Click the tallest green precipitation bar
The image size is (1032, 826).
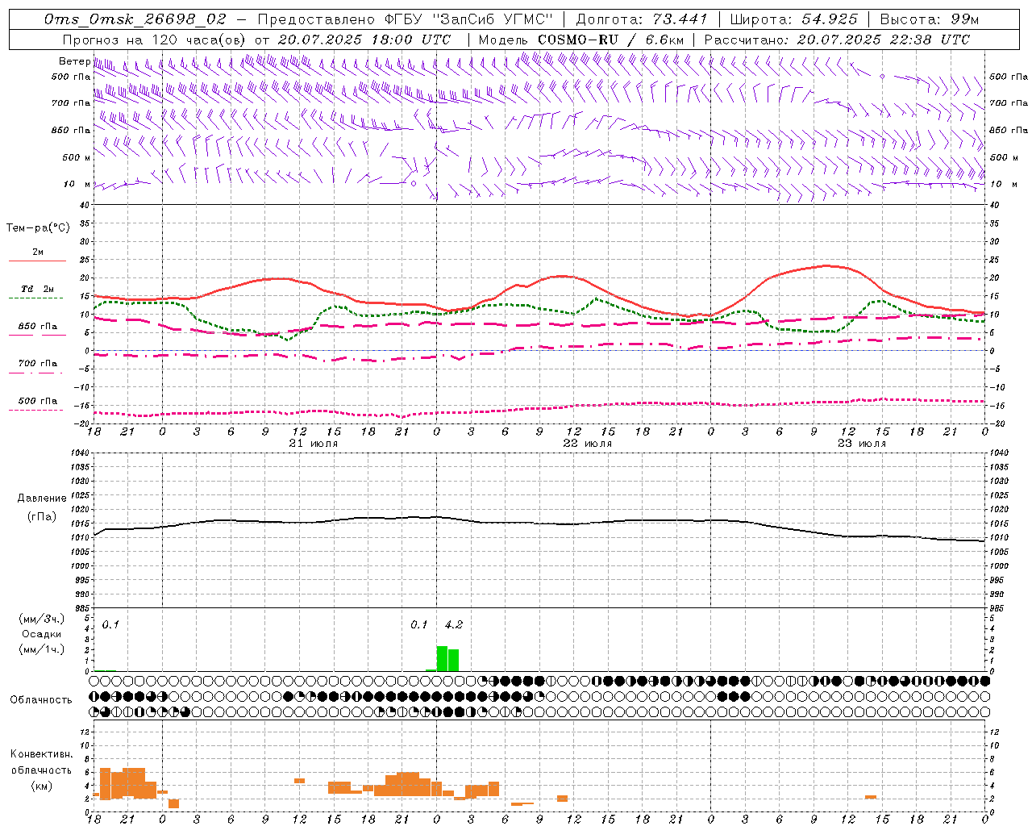[x=442, y=658]
